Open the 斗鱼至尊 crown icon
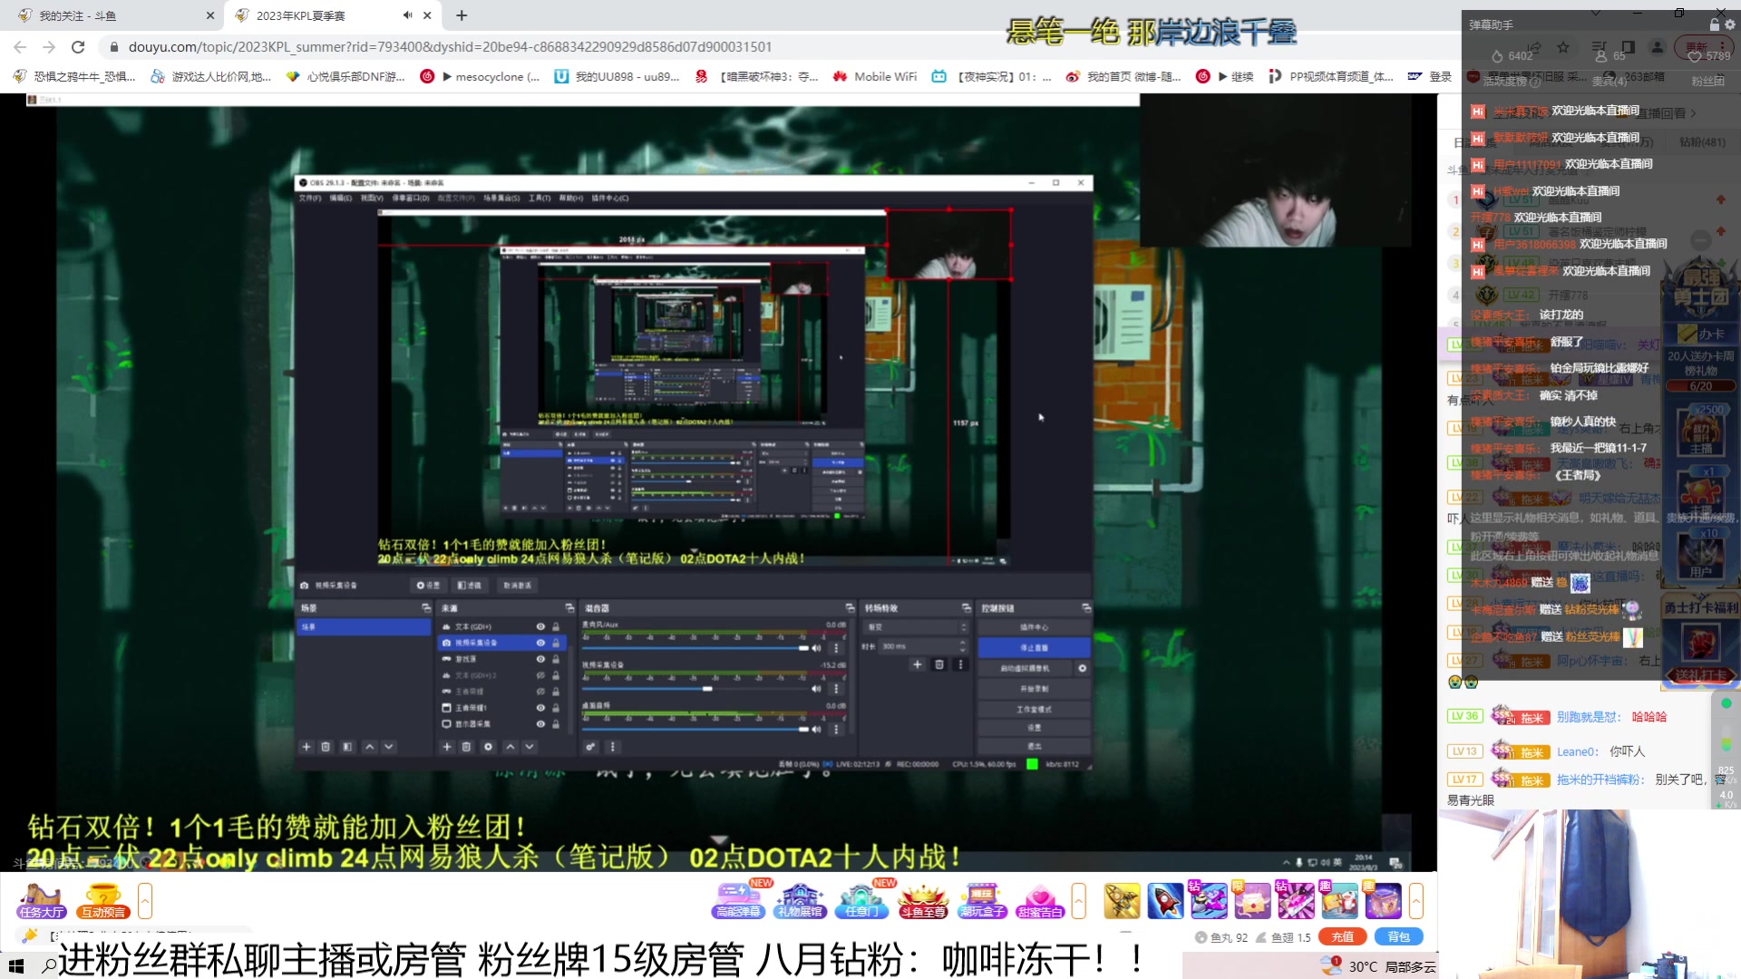Viewport: 1741px width, 979px height. click(922, 900)
